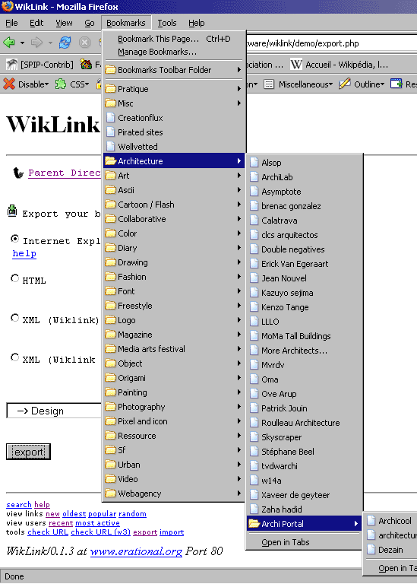
Task: Click the Bookmarks Toolbar Folder icon
Action: coord(110,70)
